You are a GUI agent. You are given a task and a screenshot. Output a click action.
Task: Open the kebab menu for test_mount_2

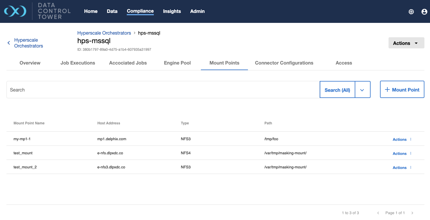coord(411,167)
